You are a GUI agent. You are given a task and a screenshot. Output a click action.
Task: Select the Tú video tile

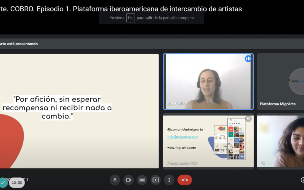pos(280,141)
